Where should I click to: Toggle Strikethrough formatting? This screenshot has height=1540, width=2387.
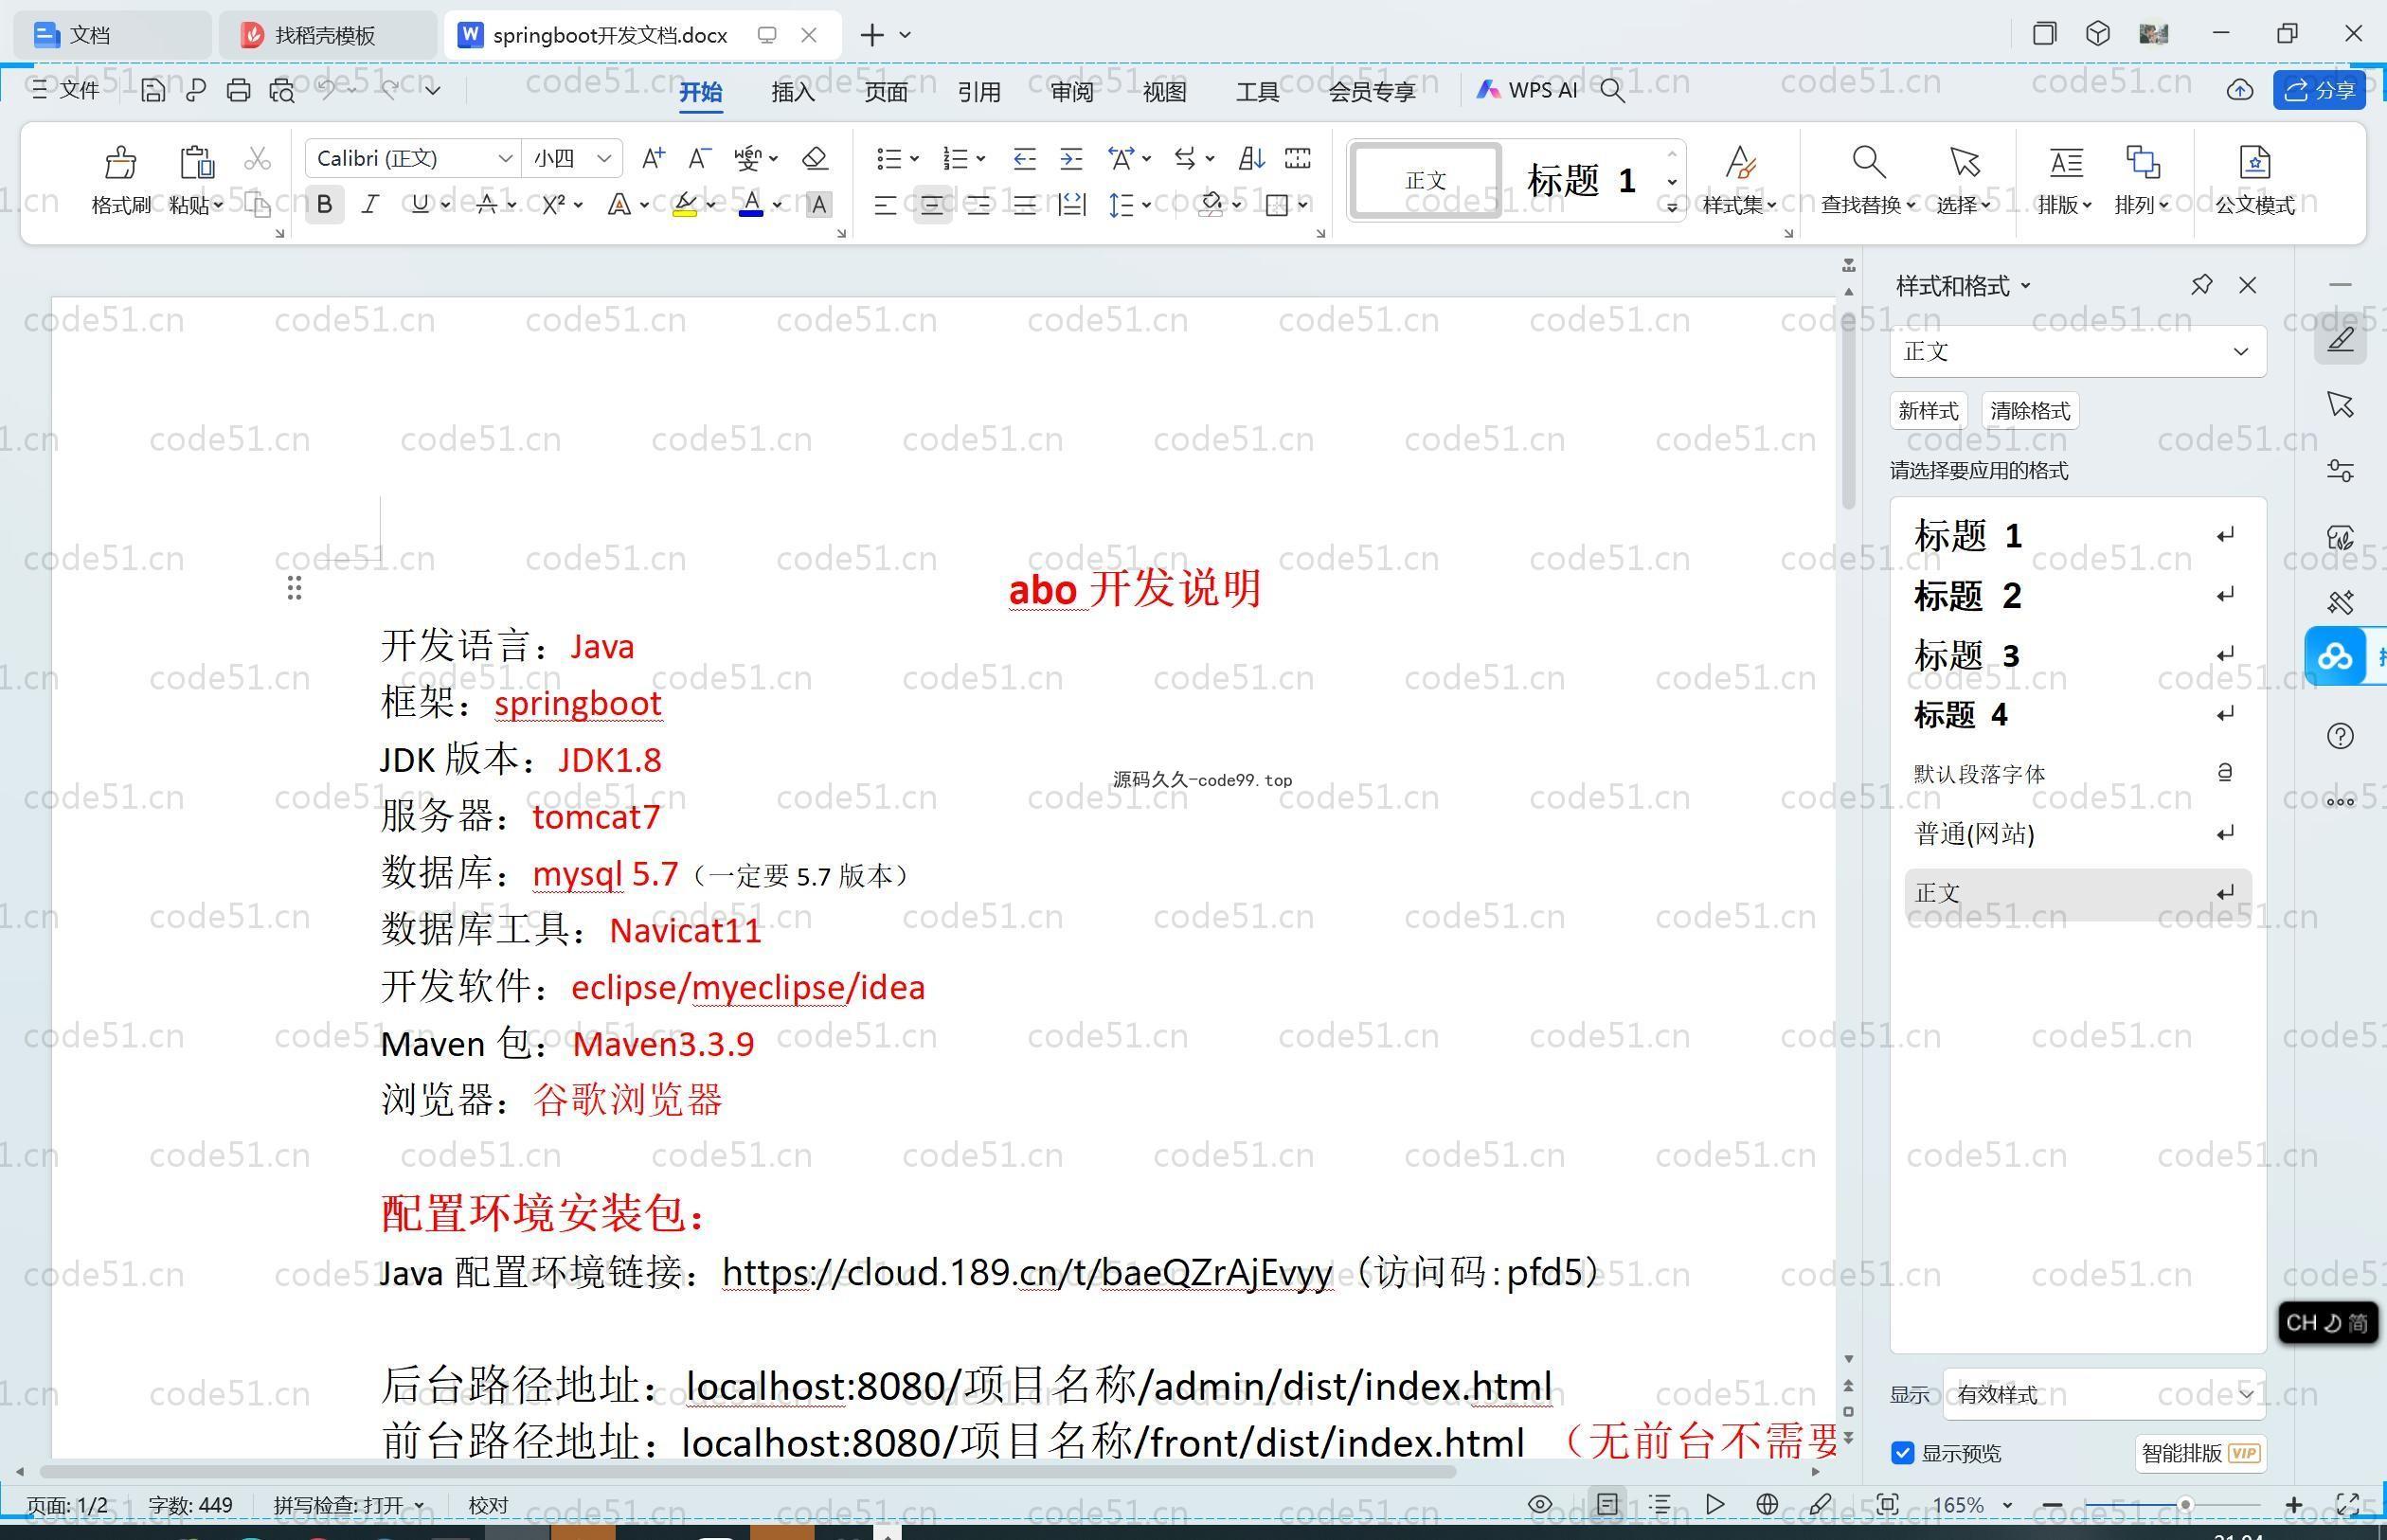tap(487, 205)
